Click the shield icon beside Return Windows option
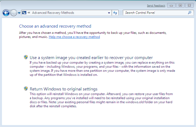This screenshot has width=196, height=127. coord(26,89)
